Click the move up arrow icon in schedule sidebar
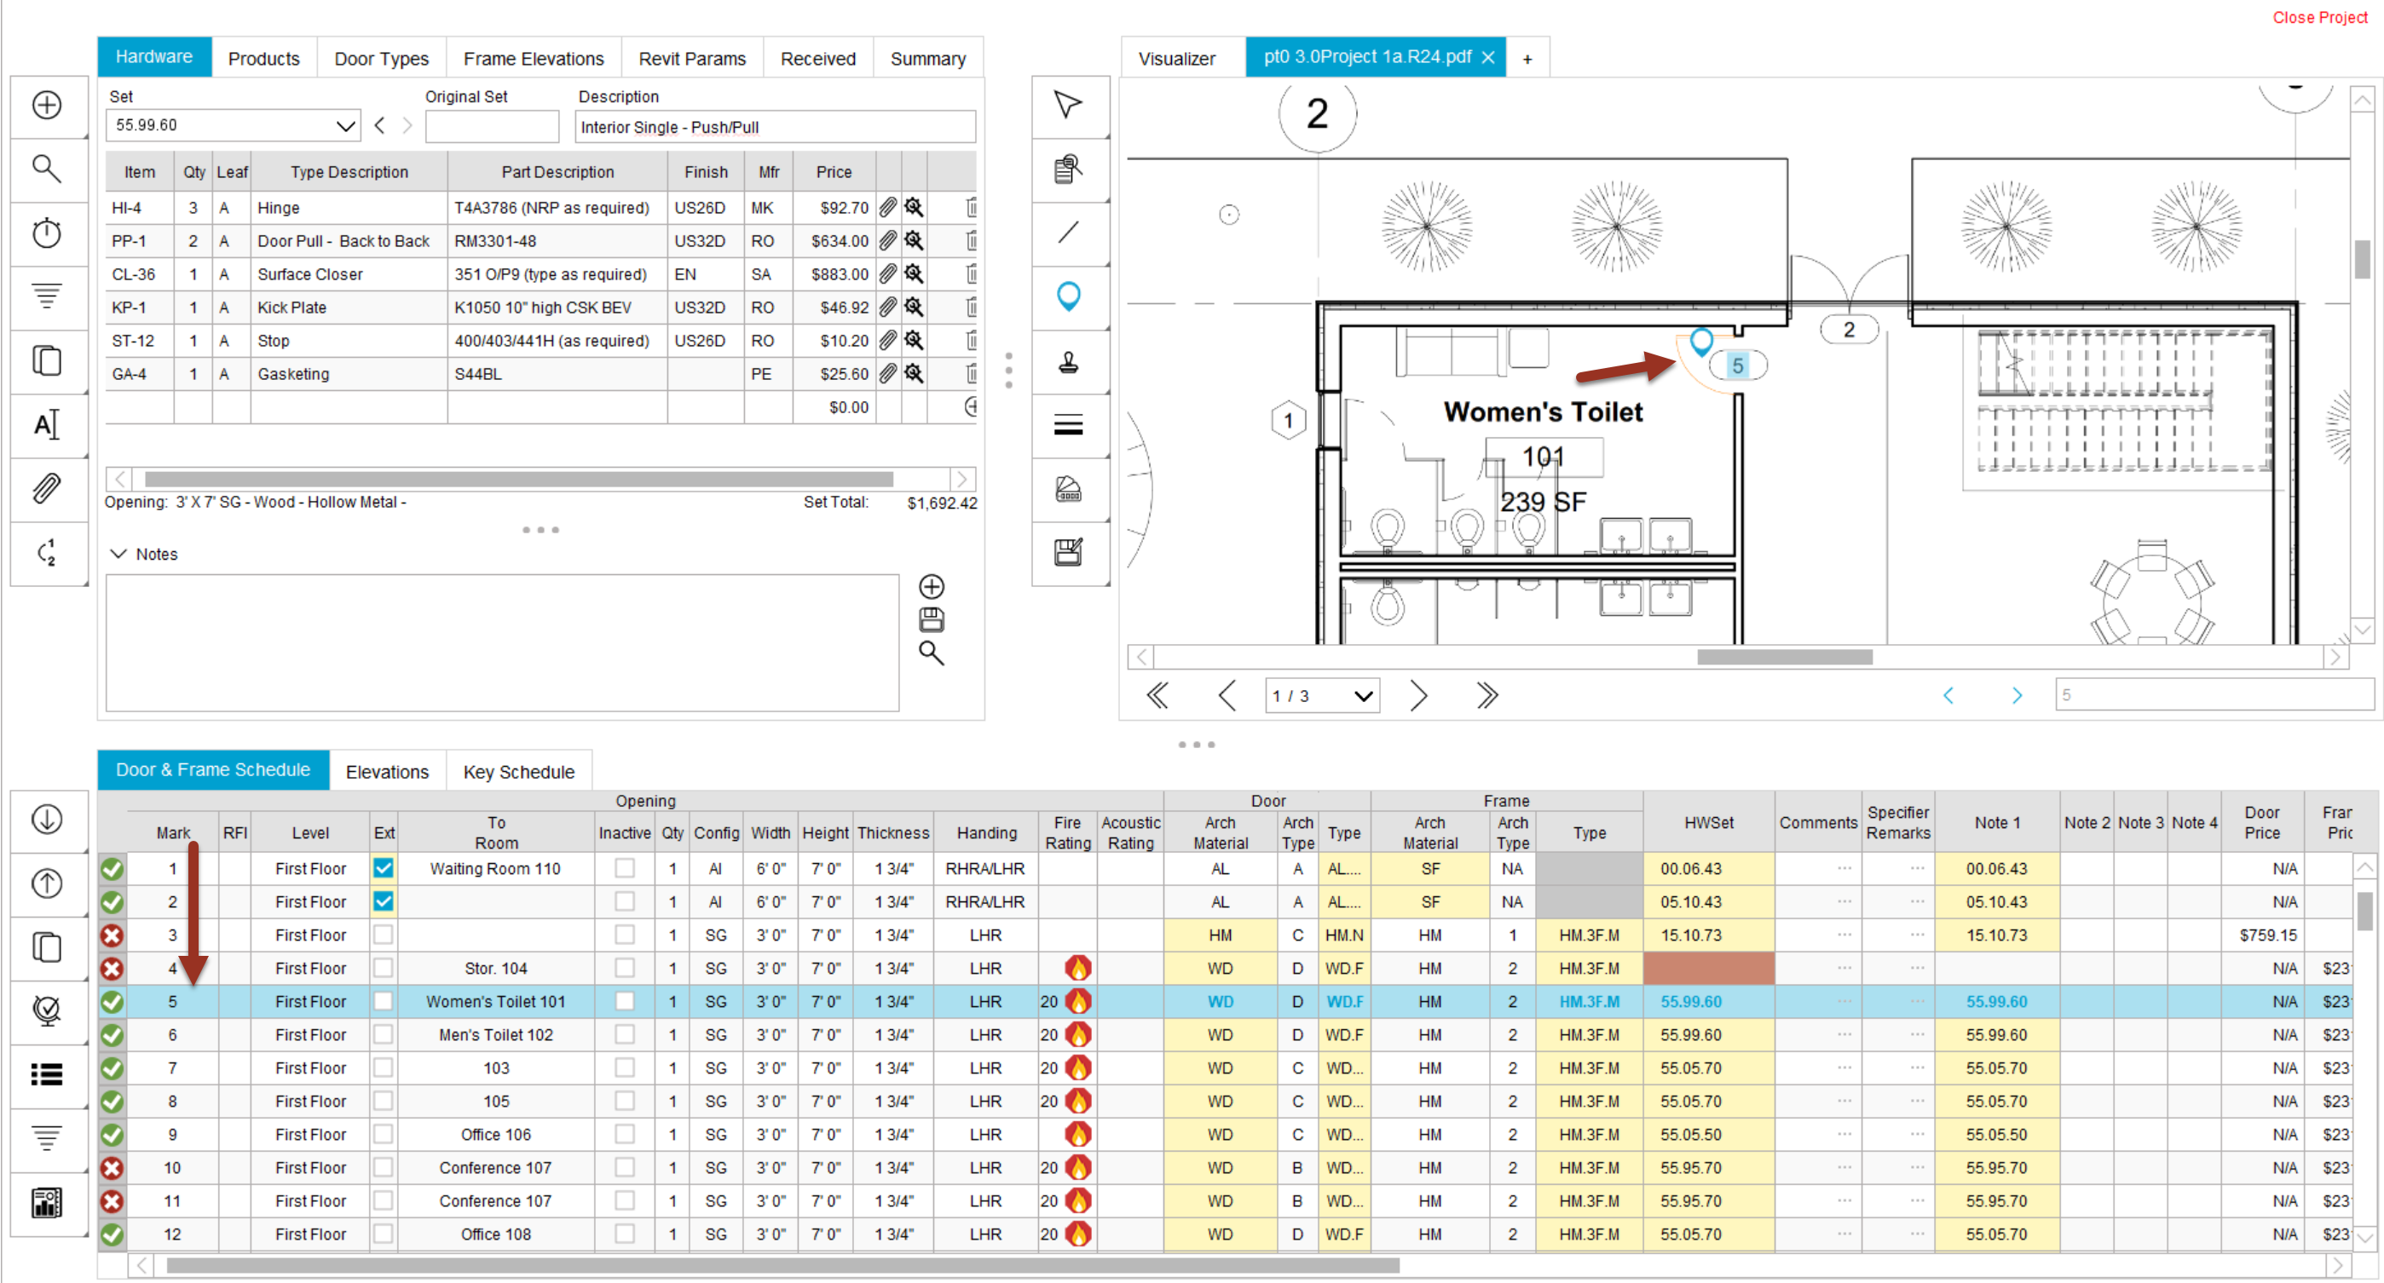 (x=46, y=883)
